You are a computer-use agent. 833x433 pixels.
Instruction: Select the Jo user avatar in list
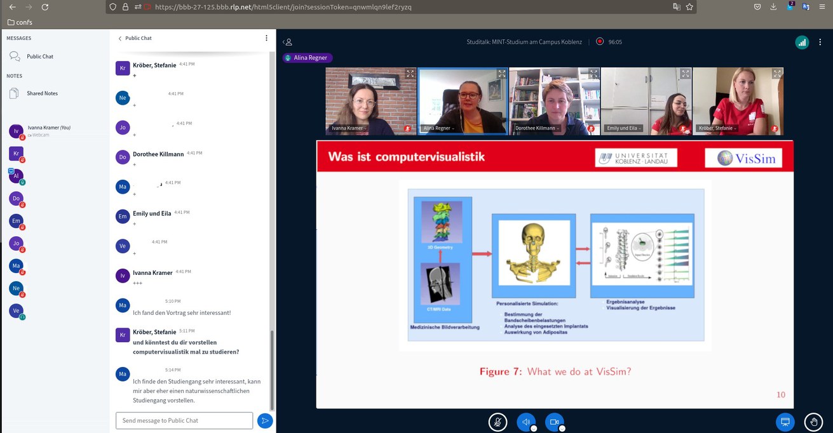click(17, 243)
